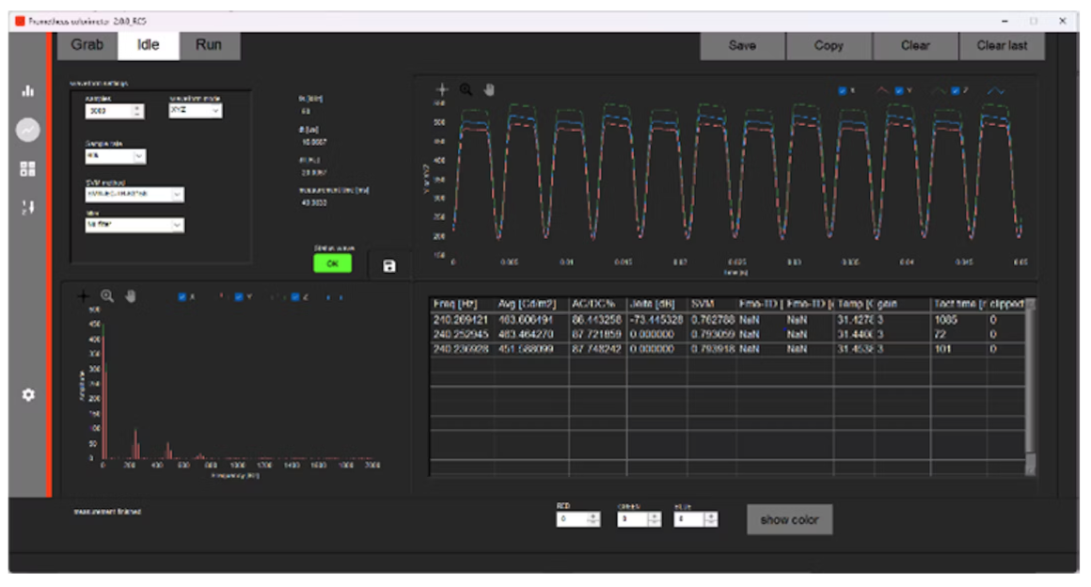
Task: Select zoom magnifier on spectrum chart
Action: pos(107,296)
